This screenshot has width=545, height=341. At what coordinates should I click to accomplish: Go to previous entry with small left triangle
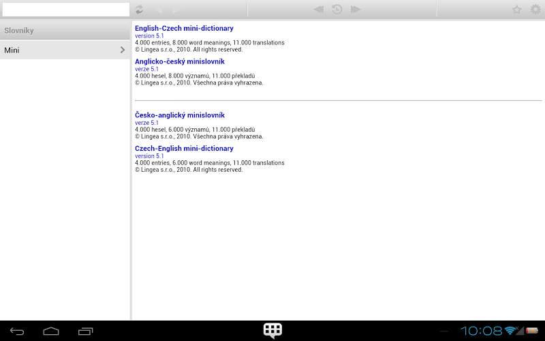159,10
